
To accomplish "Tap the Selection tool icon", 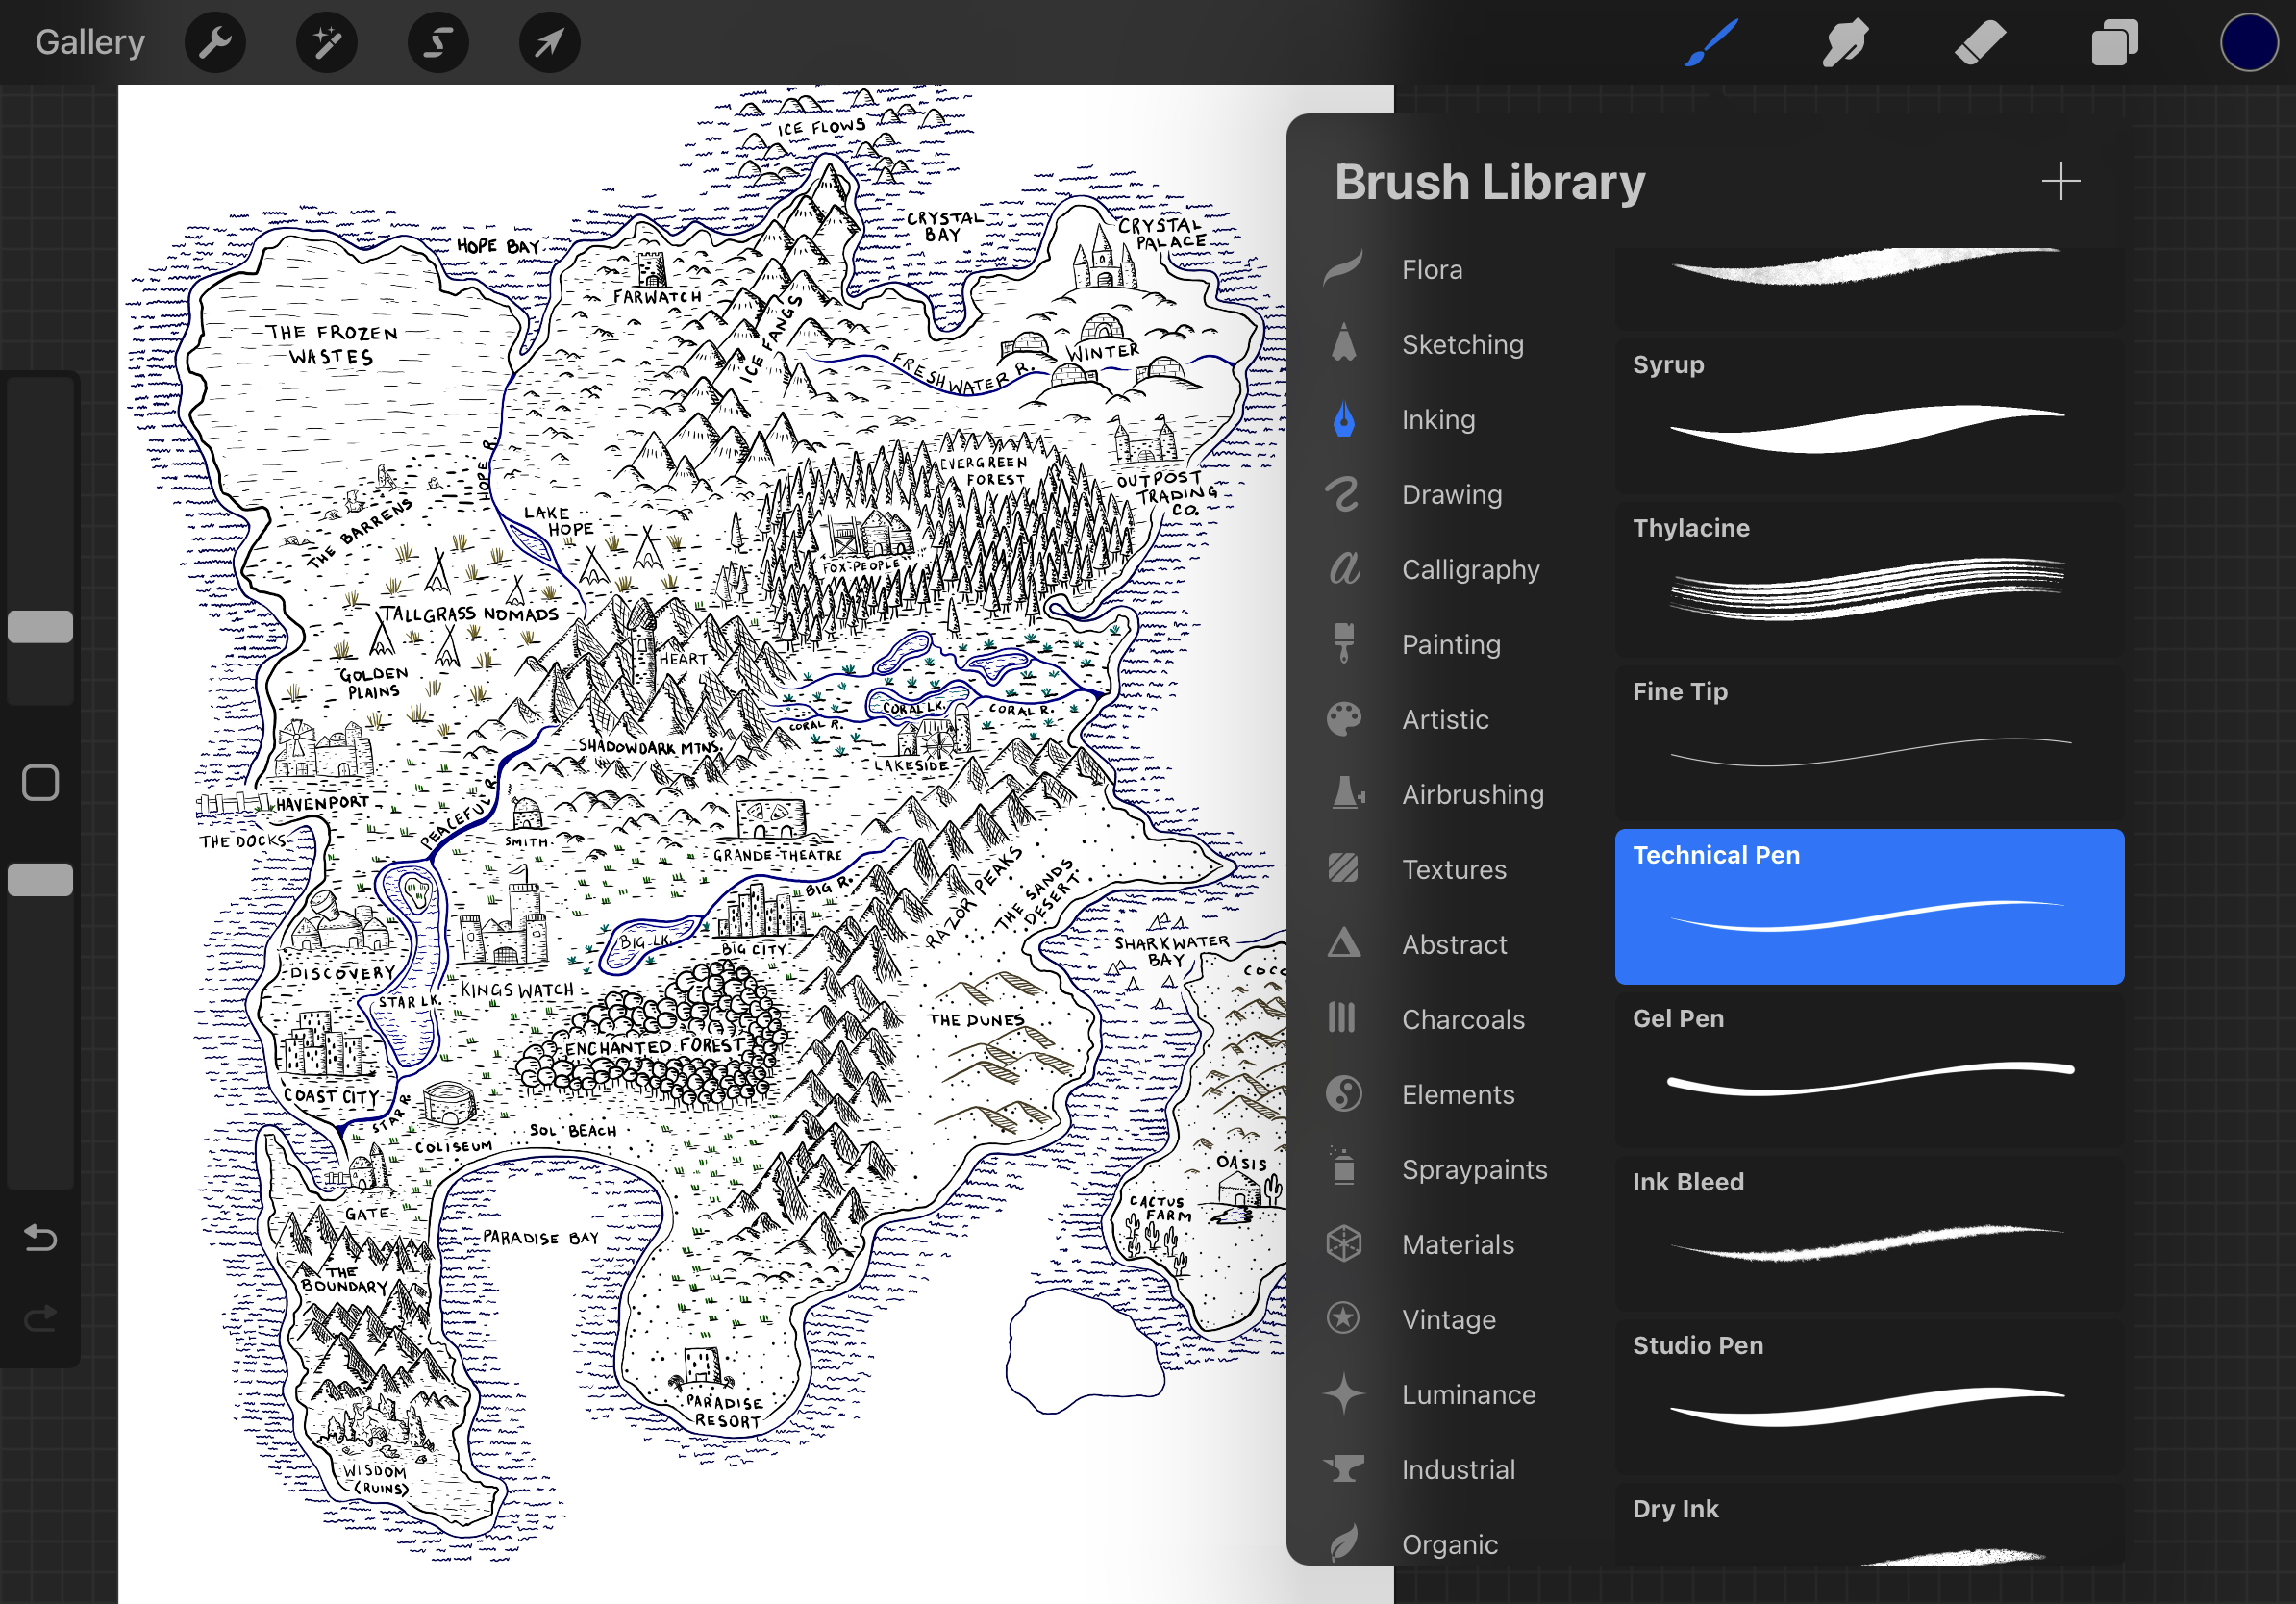I will click(x=438, y=43).
